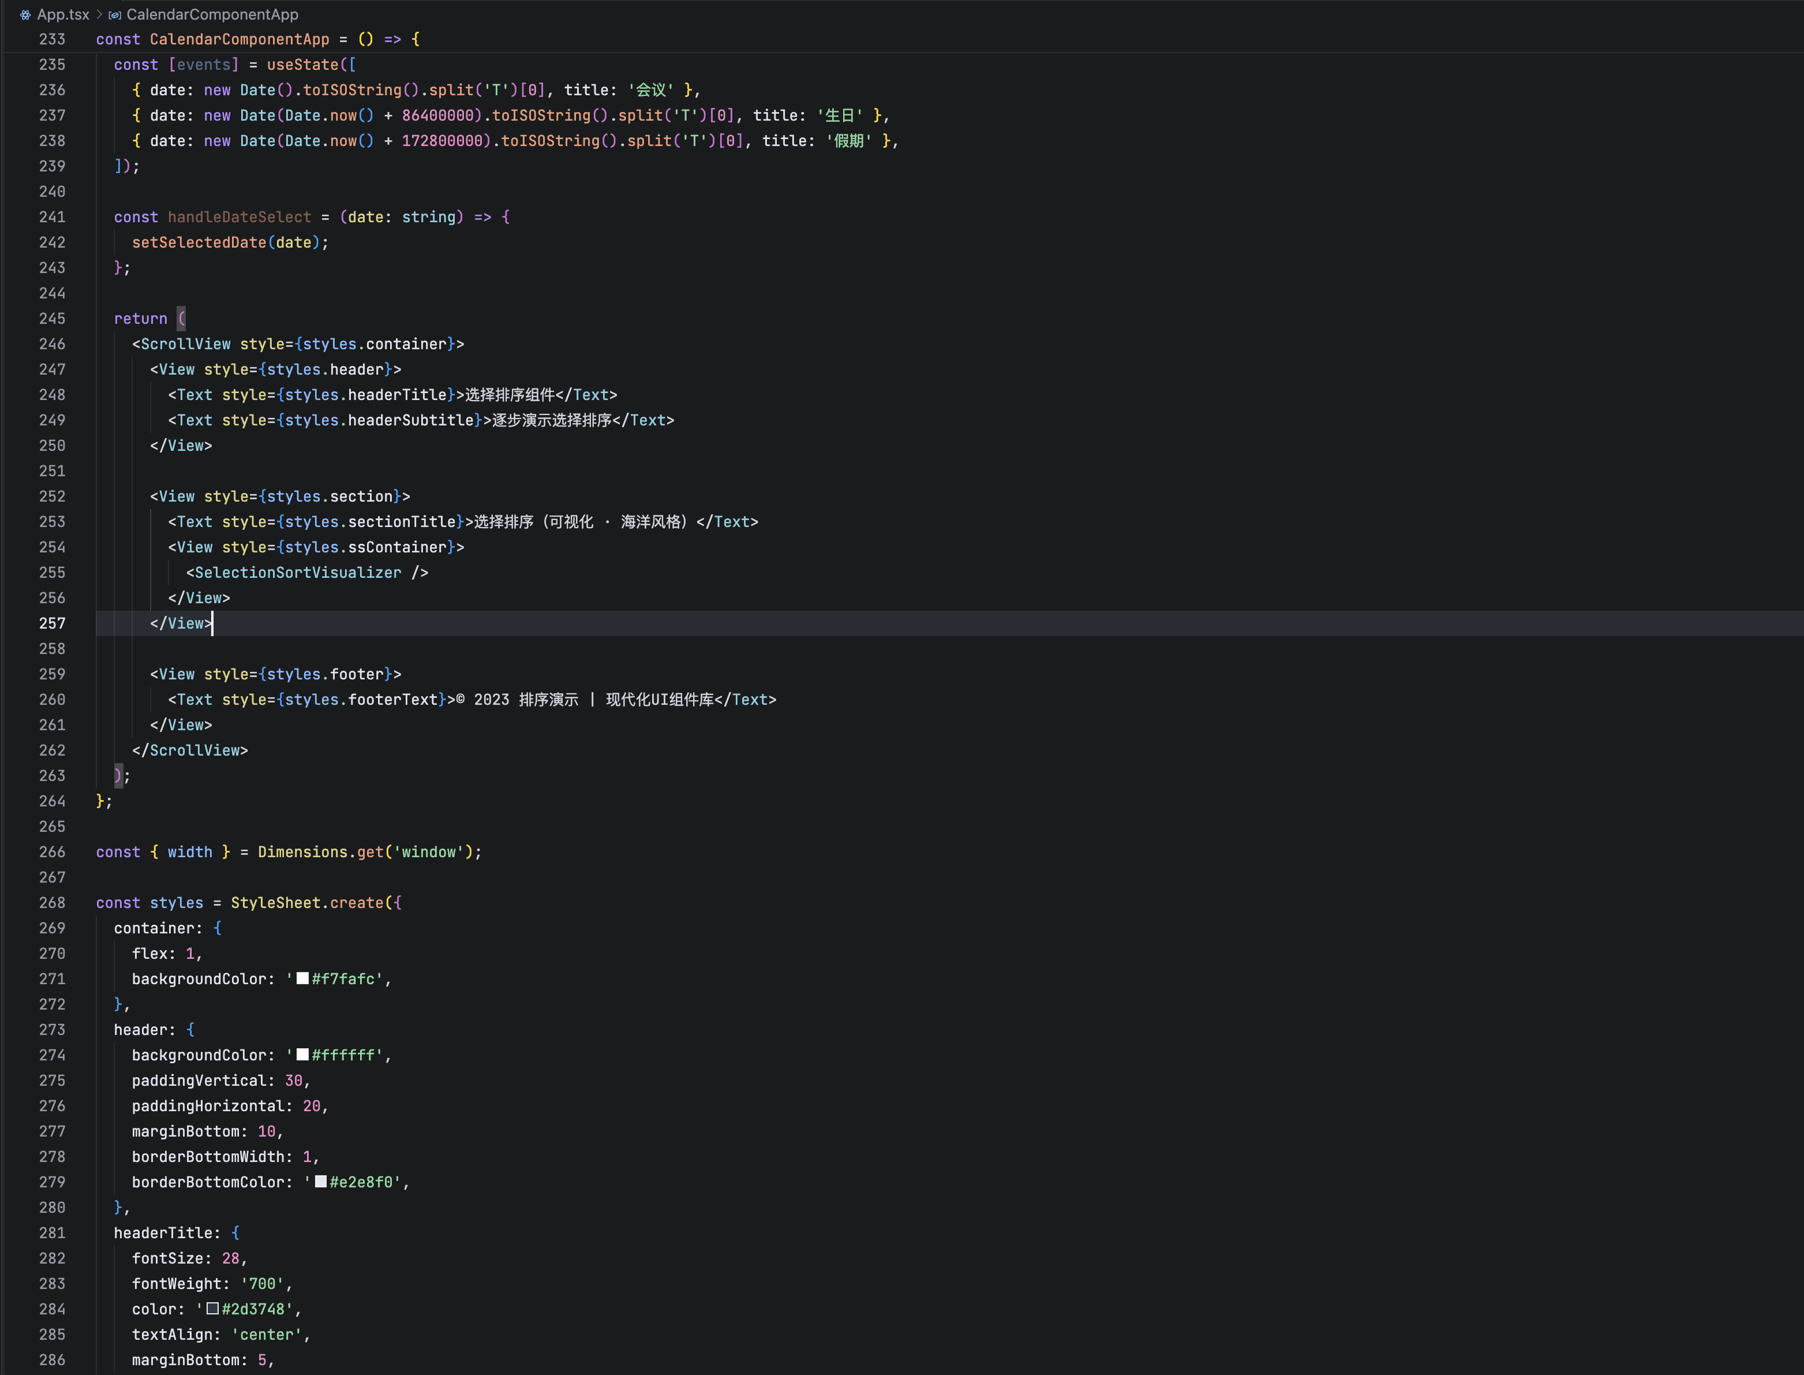Click the #ffffff color swatch
The image size is (1804, 1375).
coord(303,1054)
